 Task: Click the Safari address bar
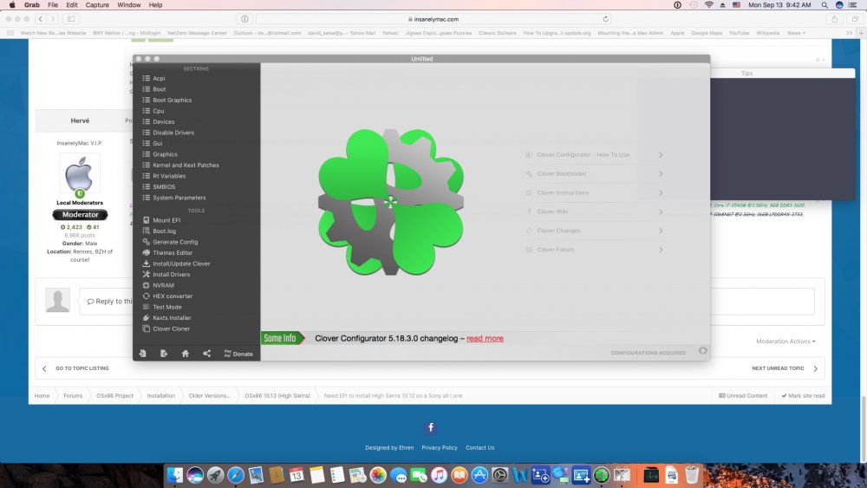click(x=433, y=19)
